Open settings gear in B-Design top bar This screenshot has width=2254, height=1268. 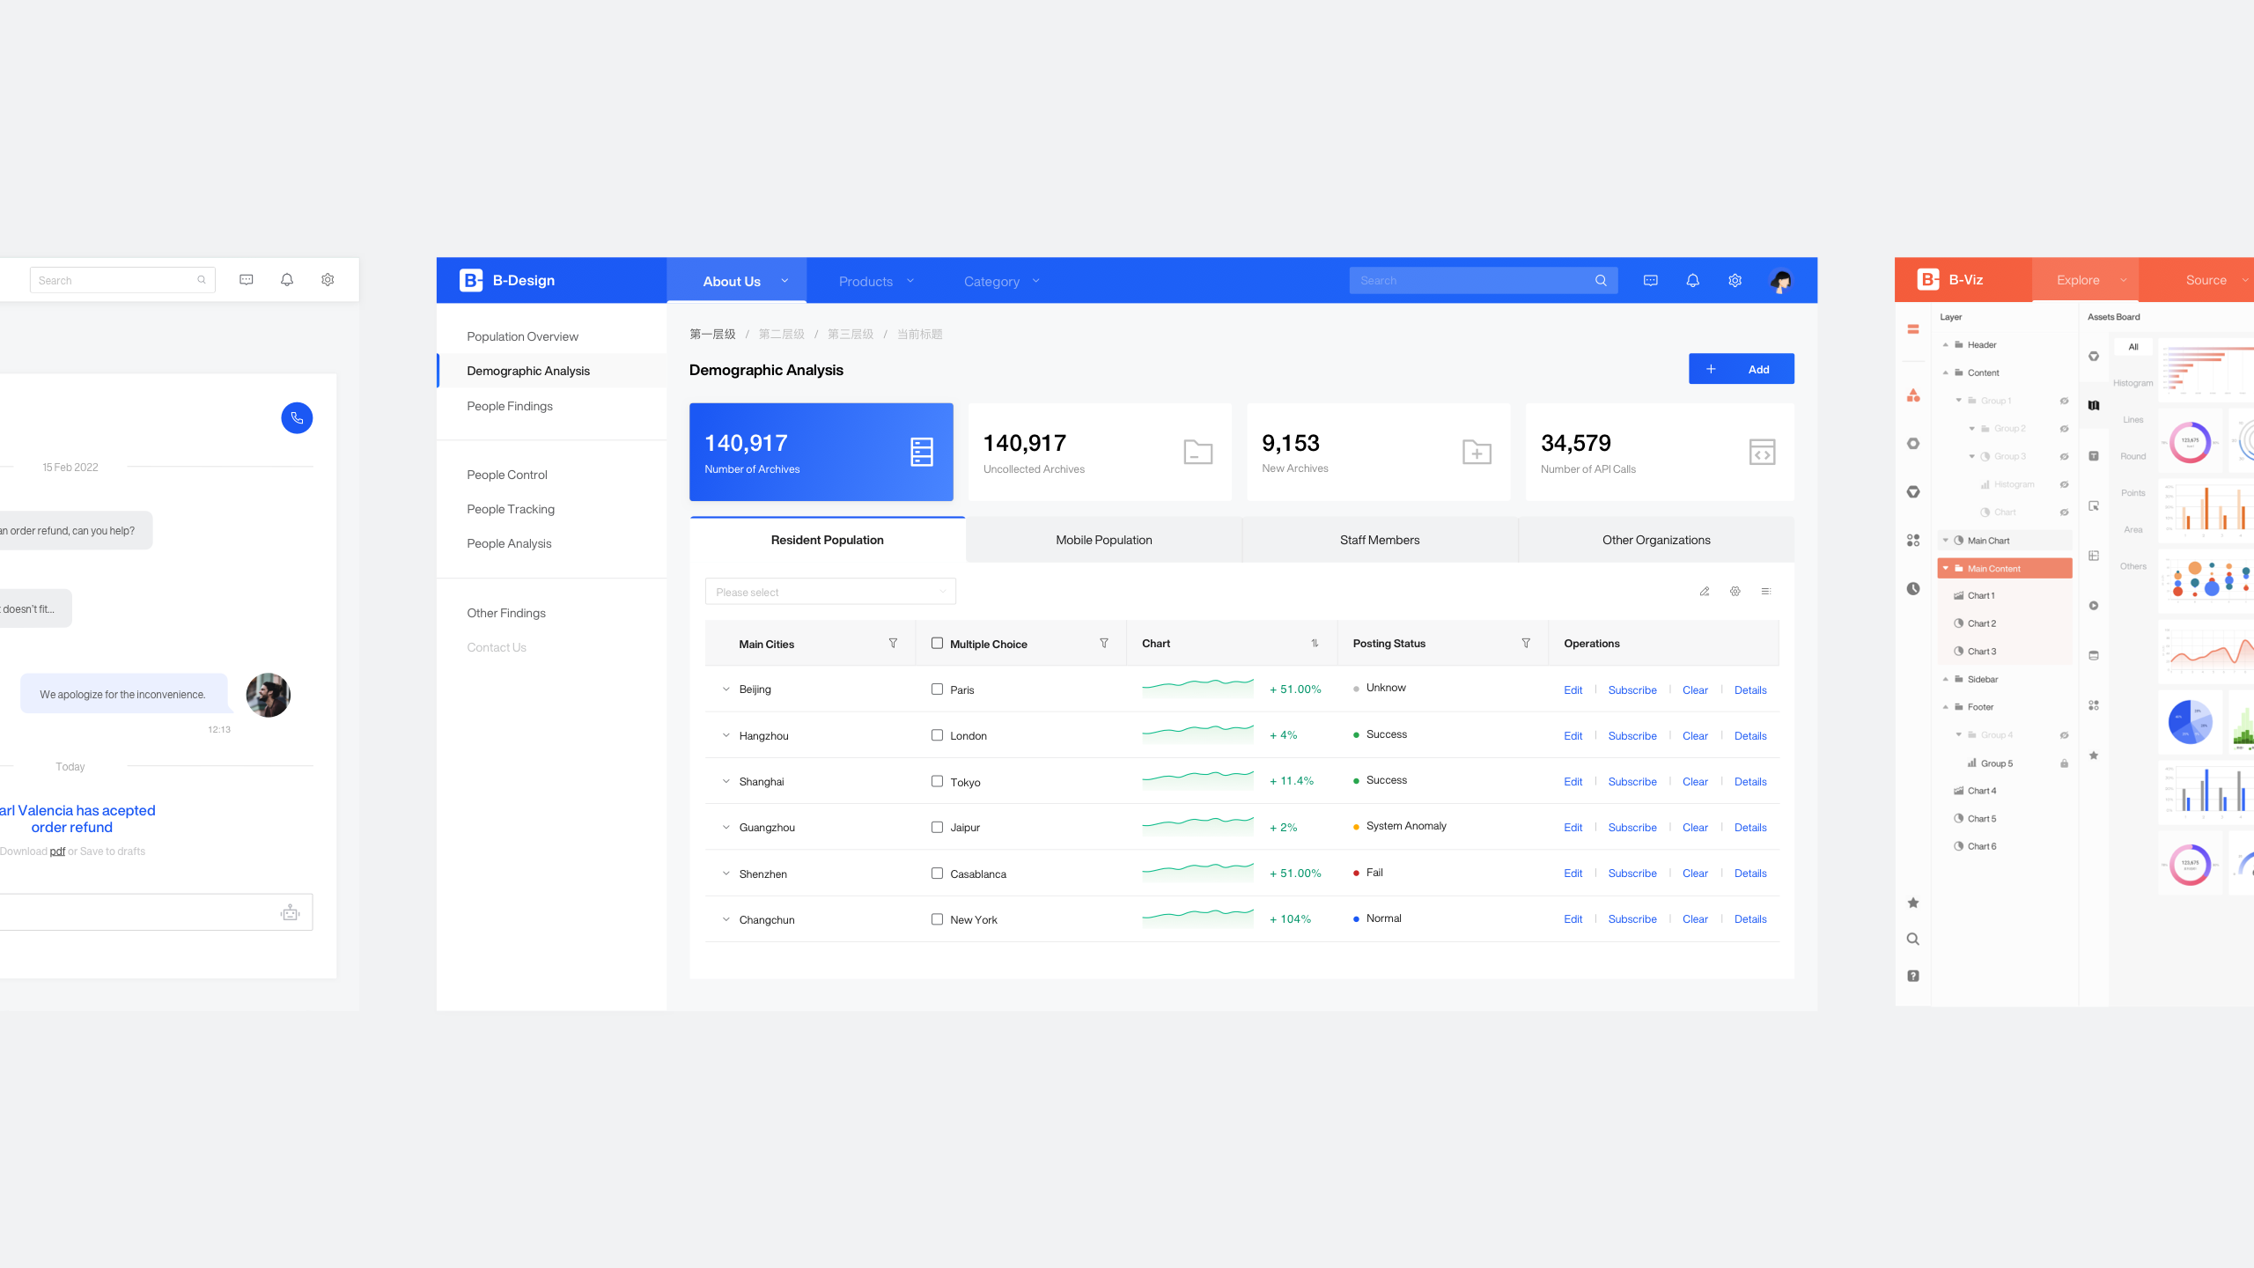coord(1735,280)
